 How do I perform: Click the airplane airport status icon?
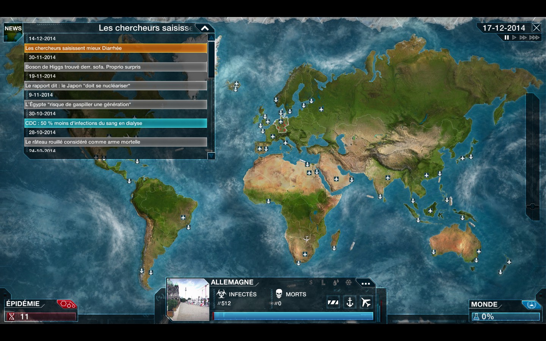click(366, 302)
